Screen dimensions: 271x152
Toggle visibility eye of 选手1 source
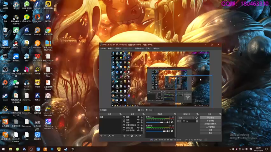click(138, 120)
